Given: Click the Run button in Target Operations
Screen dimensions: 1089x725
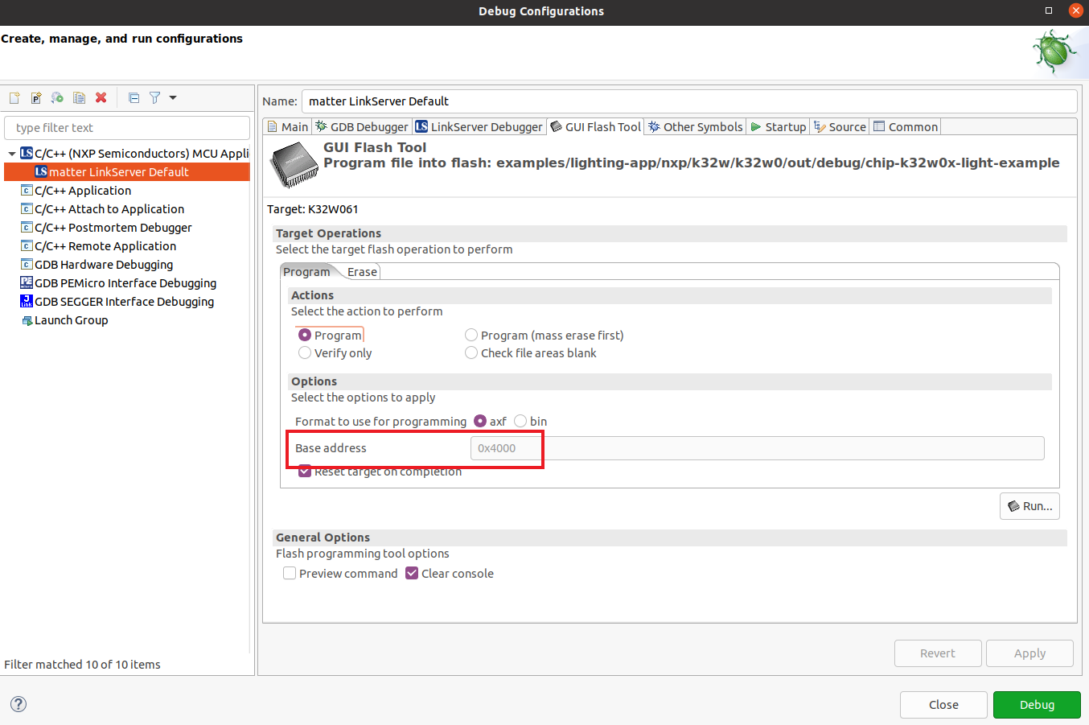Looking at the screenshot, I should click(x=1029, y=505).
